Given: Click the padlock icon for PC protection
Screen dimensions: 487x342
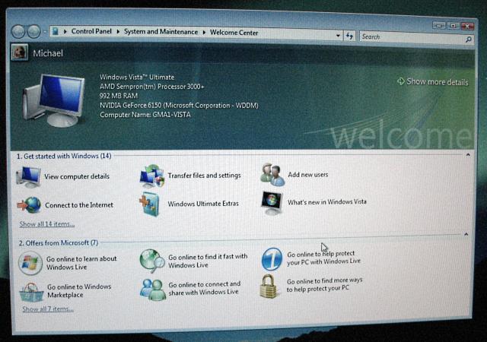Looking at the screenshot, I should click(x=269, y=286).
